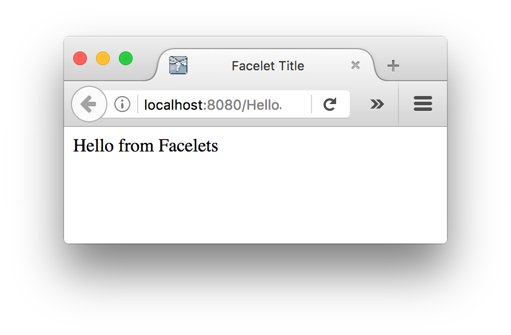Click the yellow minimize traffic light button
This screenshot has height=335, width=511.
[x=103, y=58]
